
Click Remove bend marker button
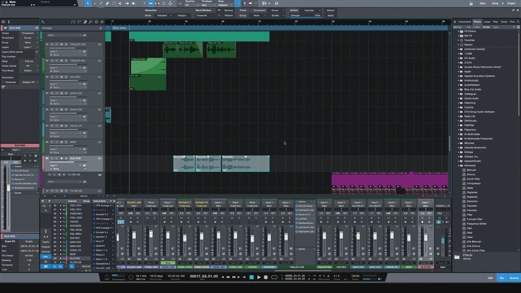pos(228,10)
